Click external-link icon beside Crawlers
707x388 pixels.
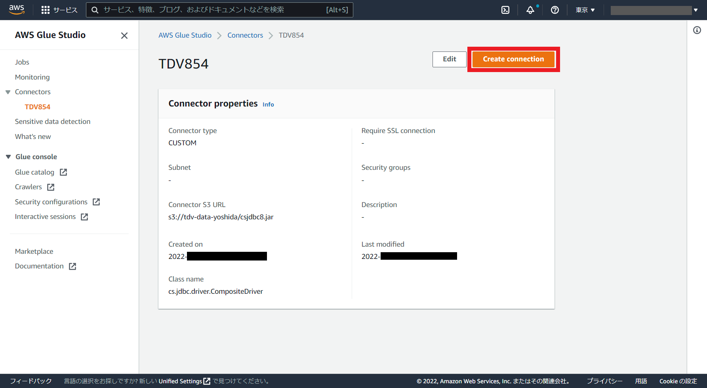click(51, 187)
